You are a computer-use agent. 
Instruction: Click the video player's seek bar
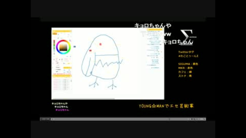(x=121, y=119)
